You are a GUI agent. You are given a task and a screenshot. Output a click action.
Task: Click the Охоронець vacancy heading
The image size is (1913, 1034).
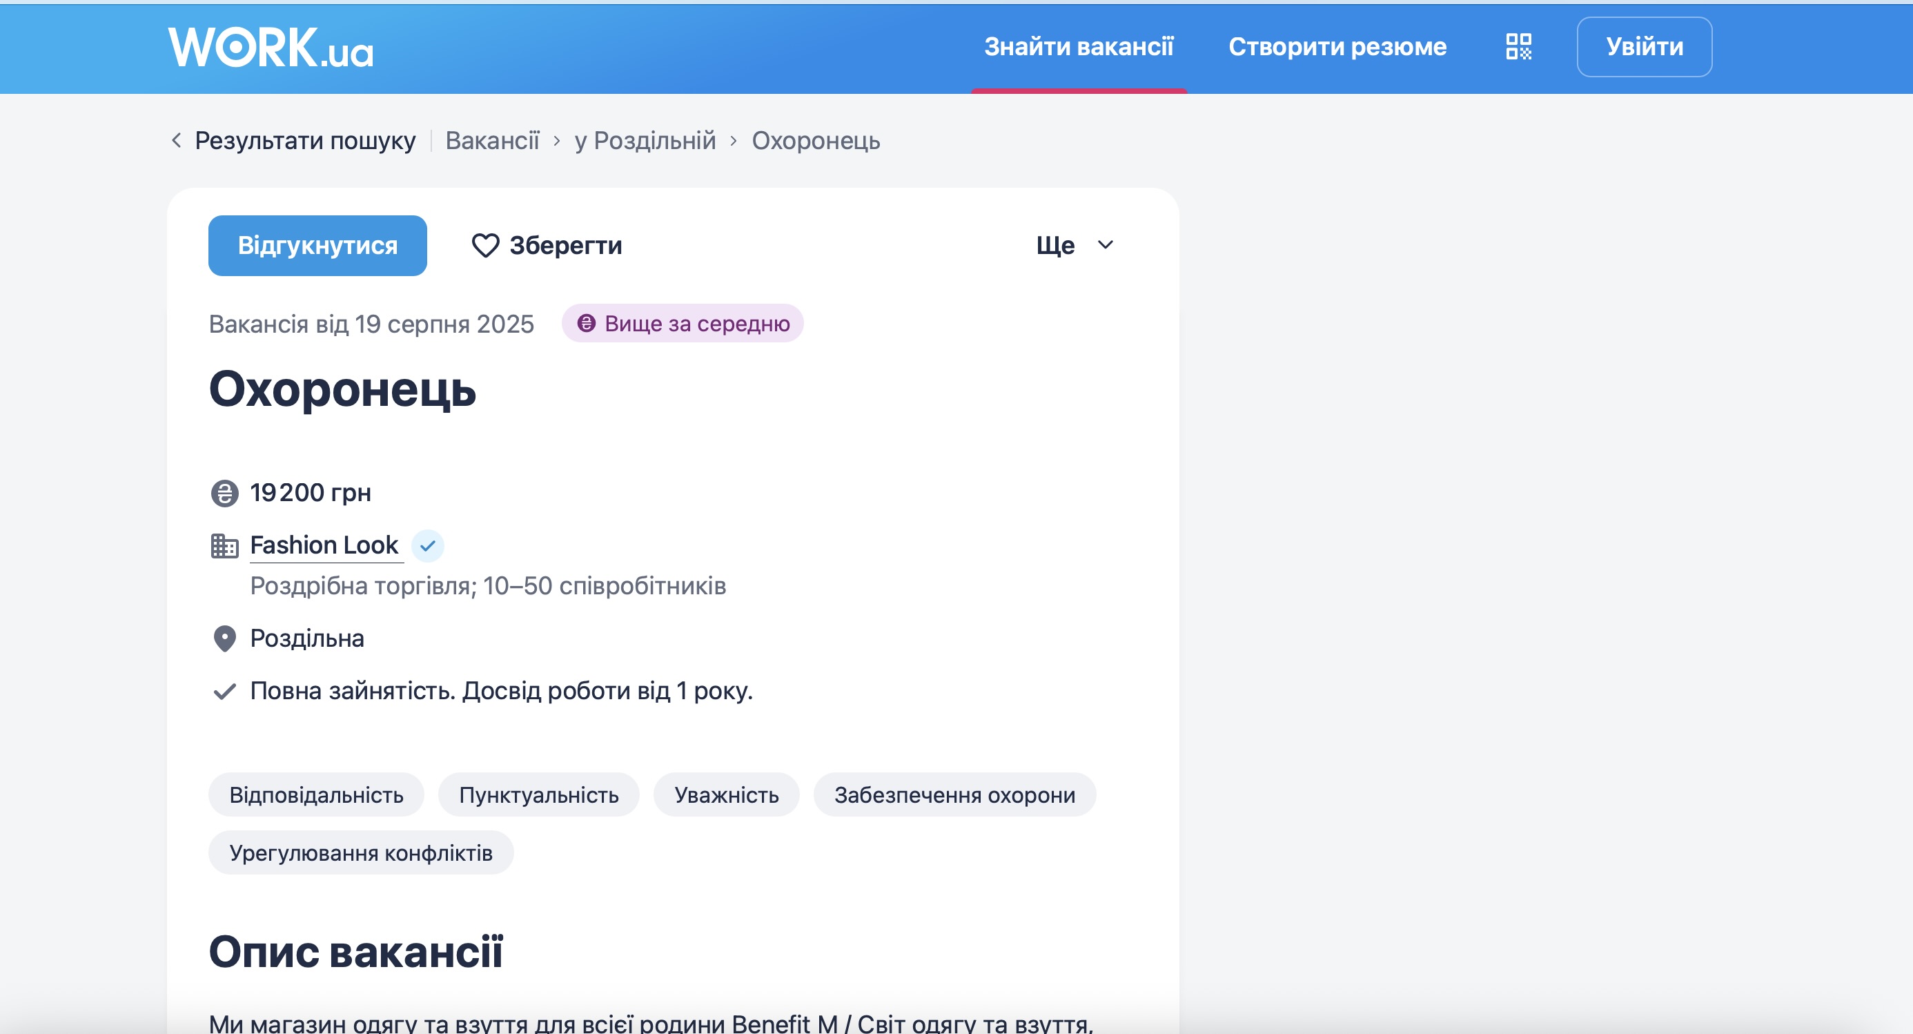[342, 389]
